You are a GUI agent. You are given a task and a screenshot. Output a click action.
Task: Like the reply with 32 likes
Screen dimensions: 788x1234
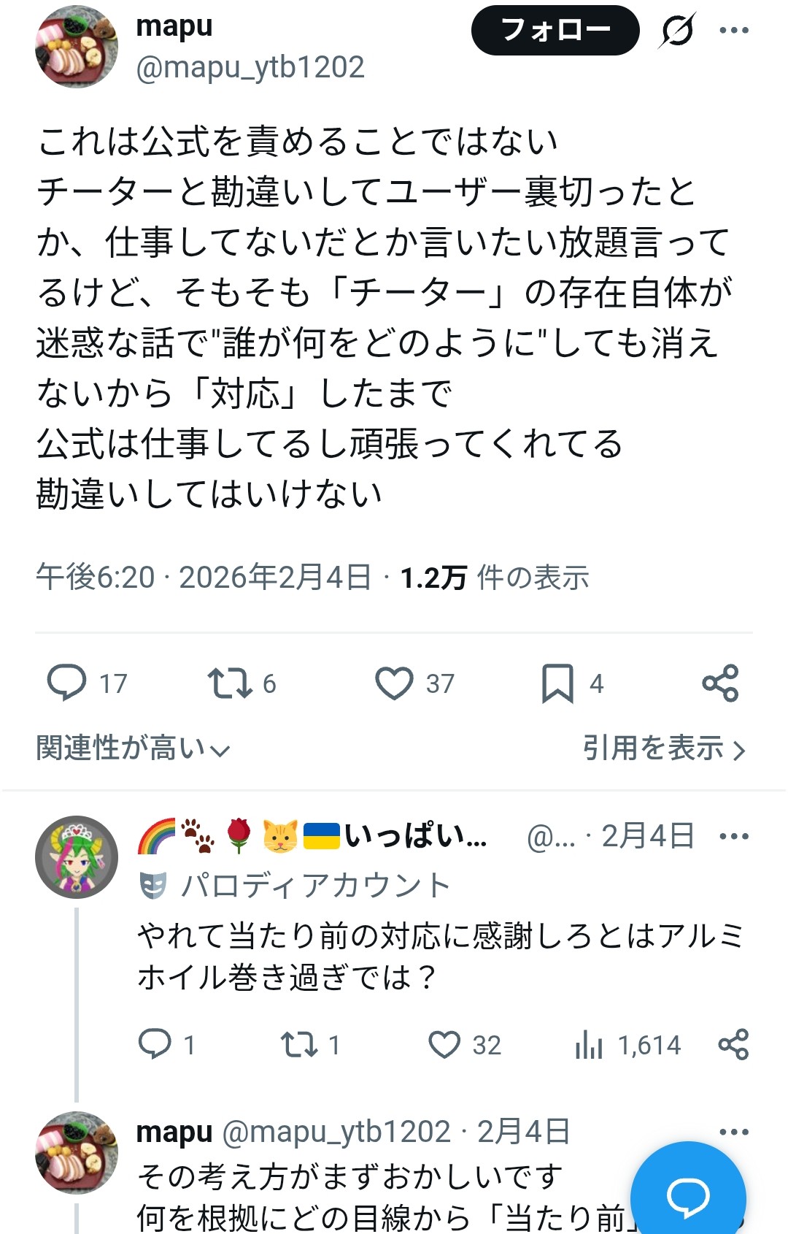tap(444, 1045)
